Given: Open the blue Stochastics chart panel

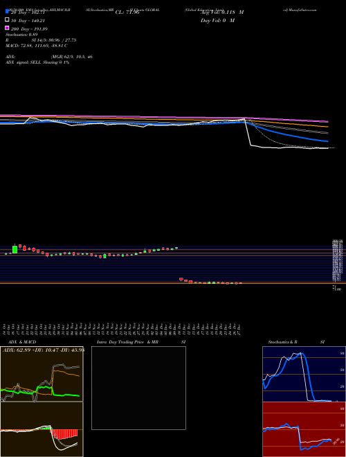Looking at the screenshot, I should click(x=304, y=374).
